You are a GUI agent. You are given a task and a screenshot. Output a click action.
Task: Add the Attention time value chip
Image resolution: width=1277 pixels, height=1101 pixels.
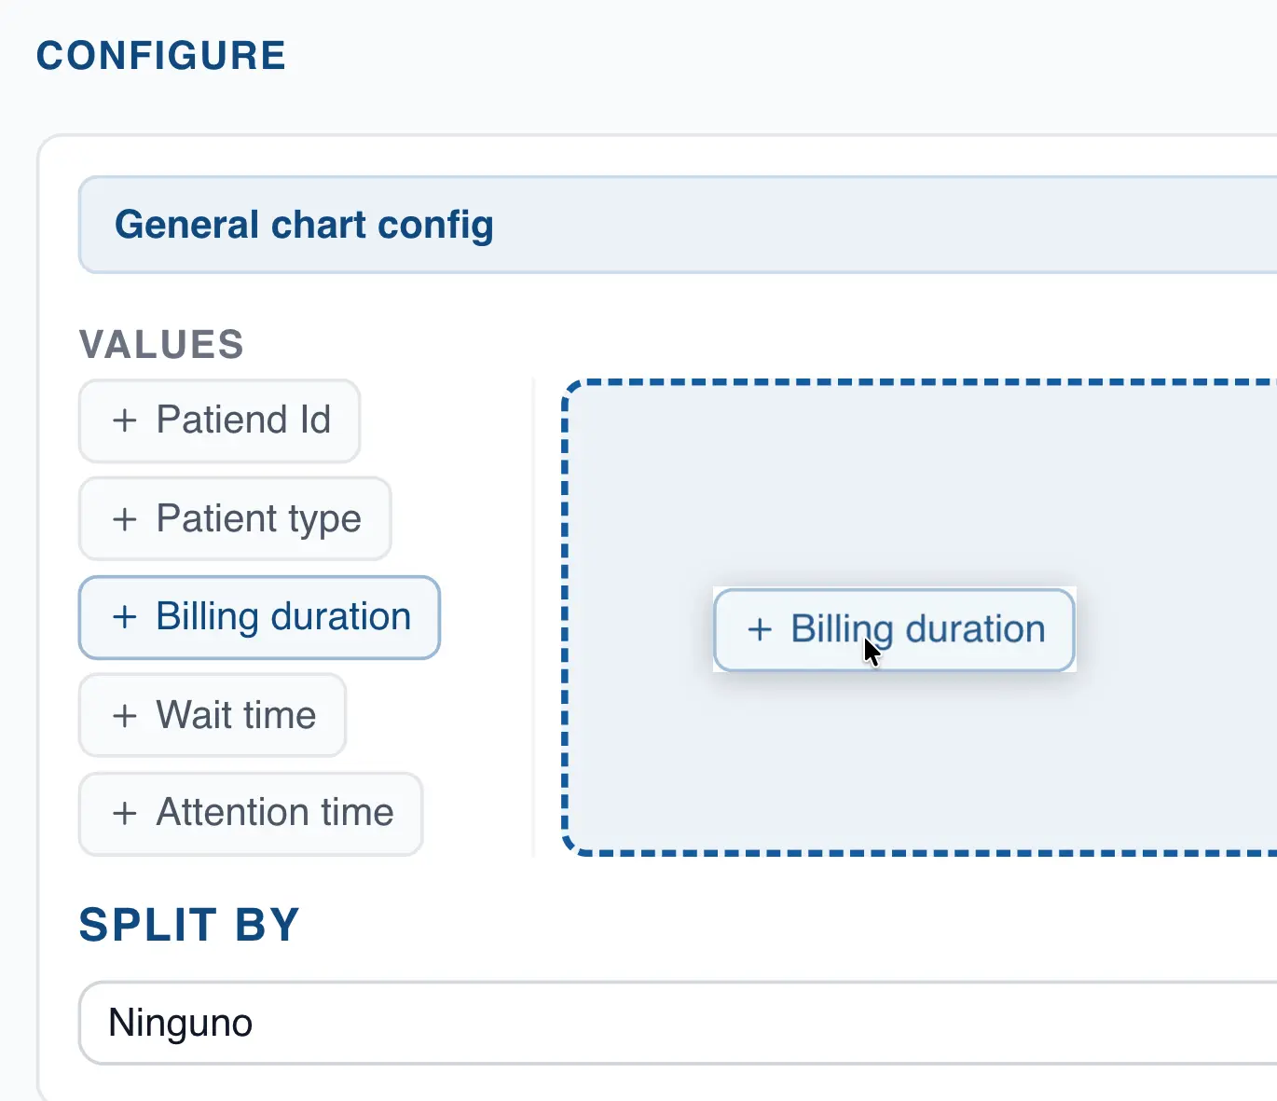(251, 813)
